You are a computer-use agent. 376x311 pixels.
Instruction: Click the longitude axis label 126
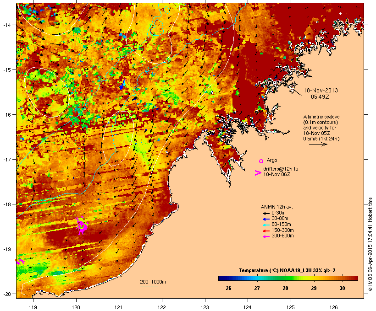[333, 307]
